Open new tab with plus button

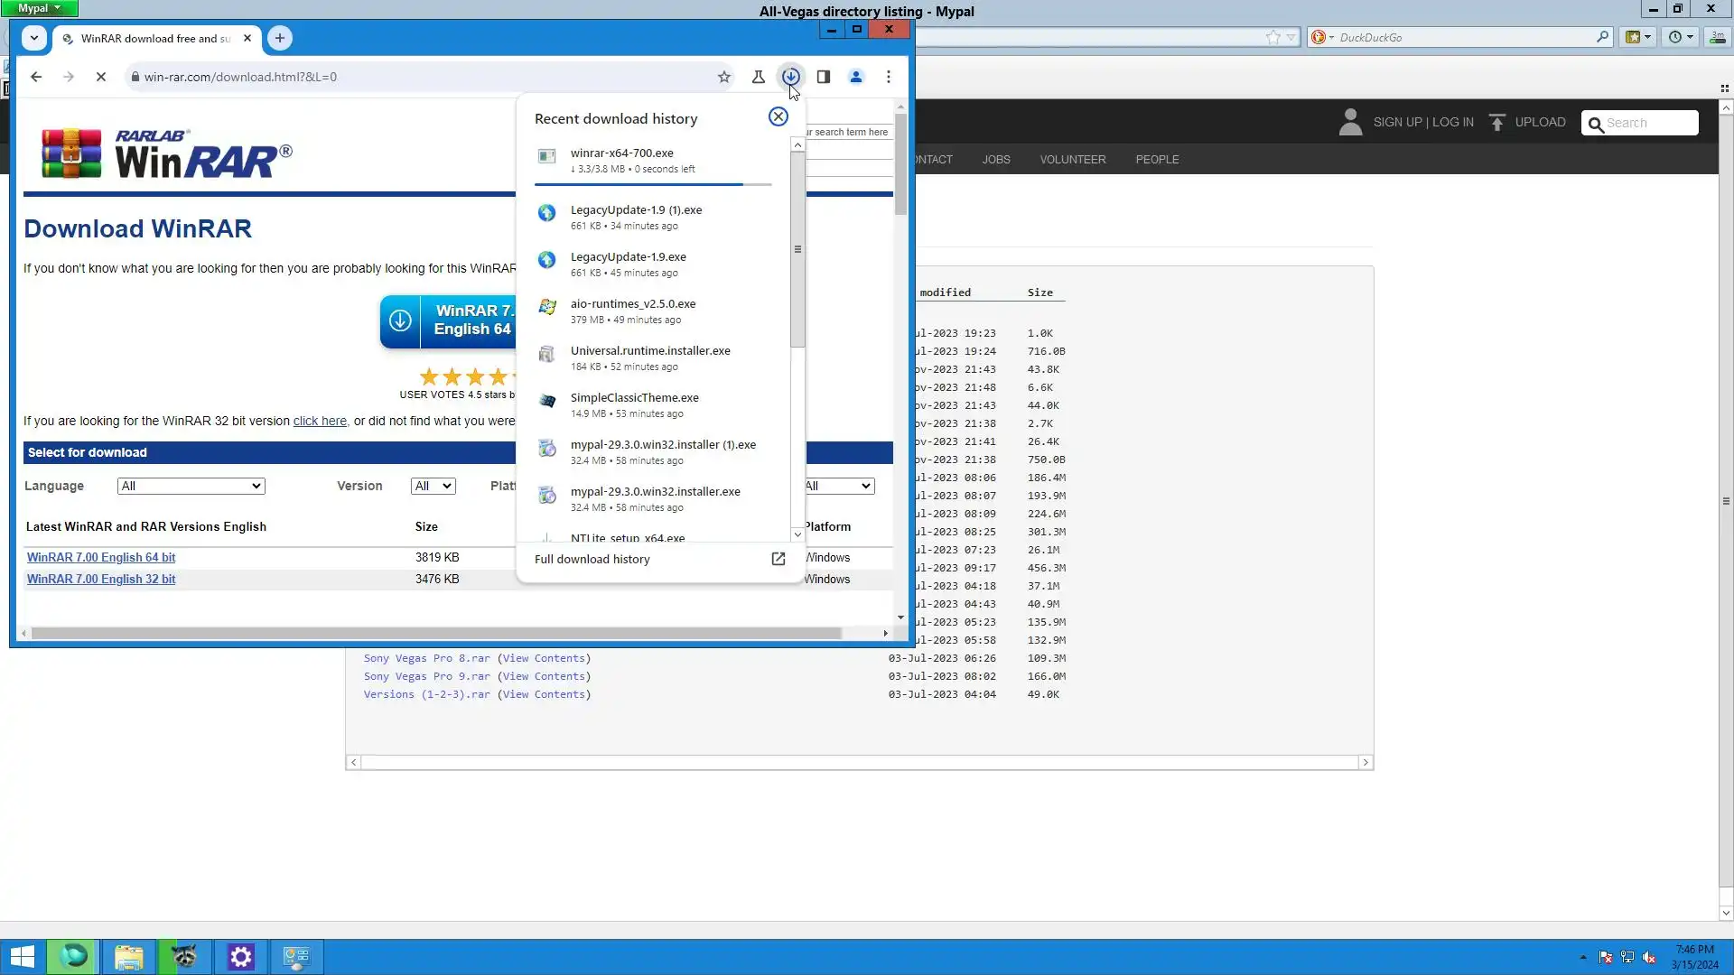(x=279, y=38)
